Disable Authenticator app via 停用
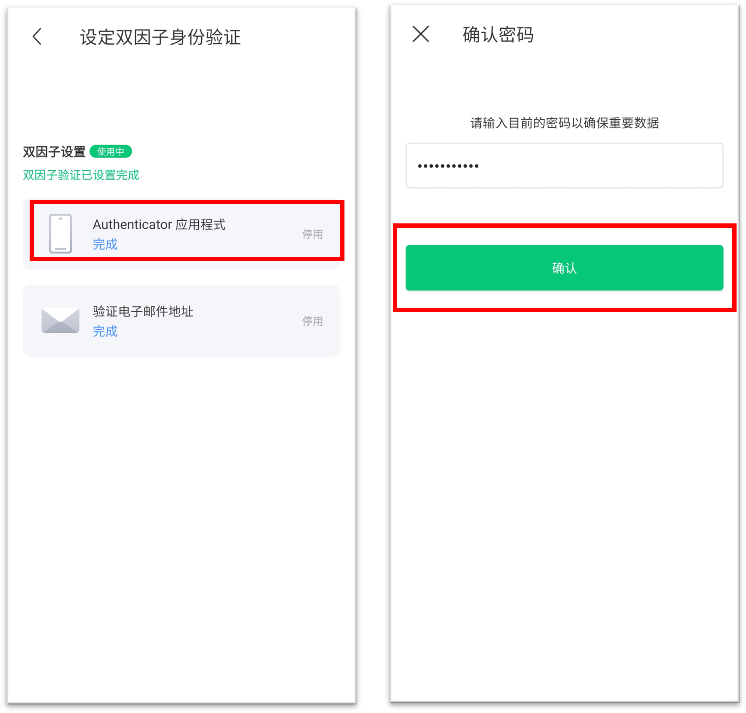 (312, 234)
